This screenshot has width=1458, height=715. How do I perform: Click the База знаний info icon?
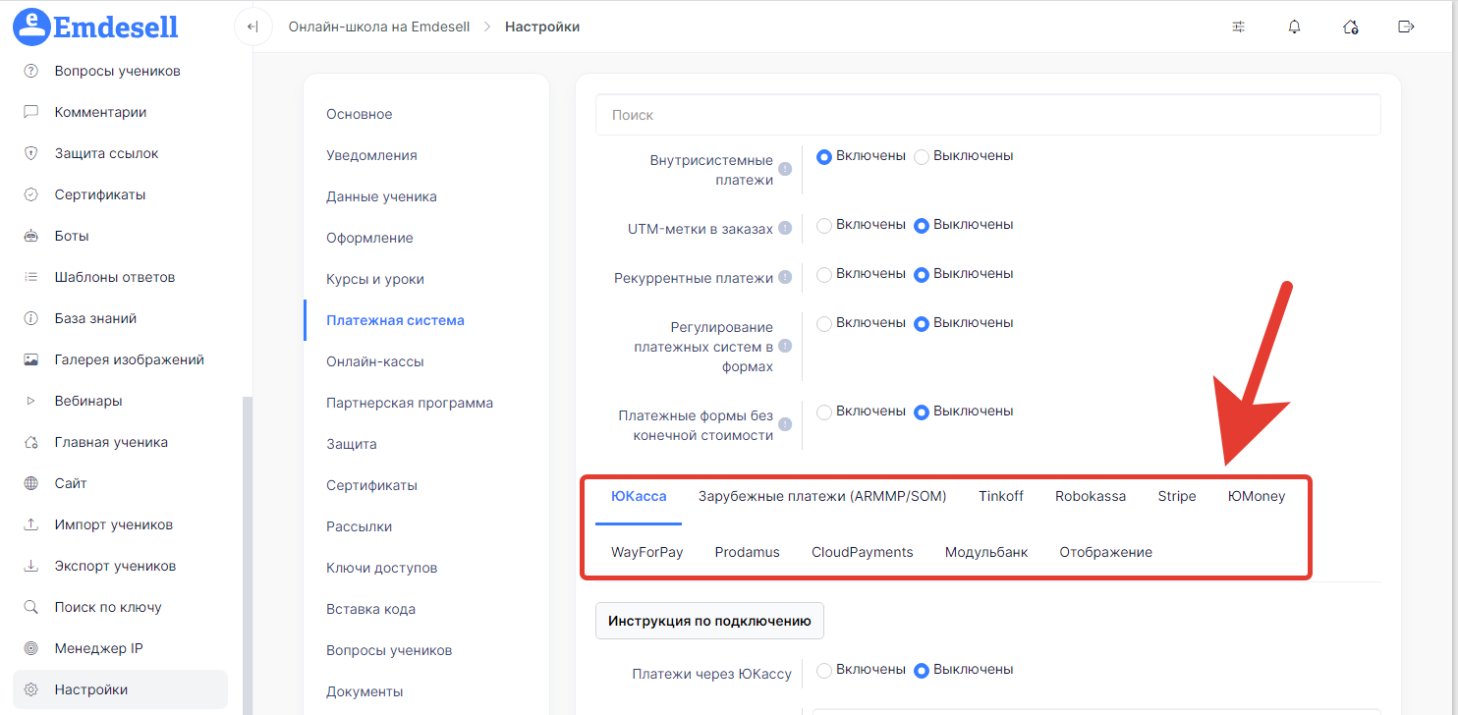coord(30,318)
